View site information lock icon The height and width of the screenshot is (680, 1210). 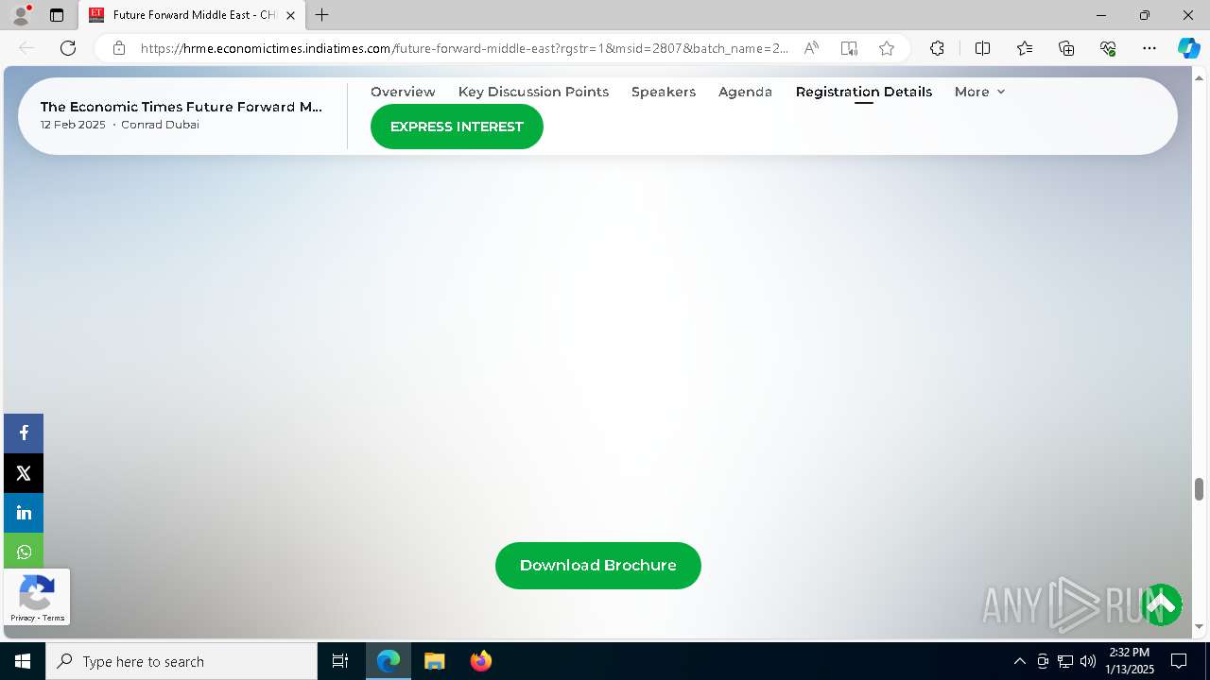click(x=119, y=48)
